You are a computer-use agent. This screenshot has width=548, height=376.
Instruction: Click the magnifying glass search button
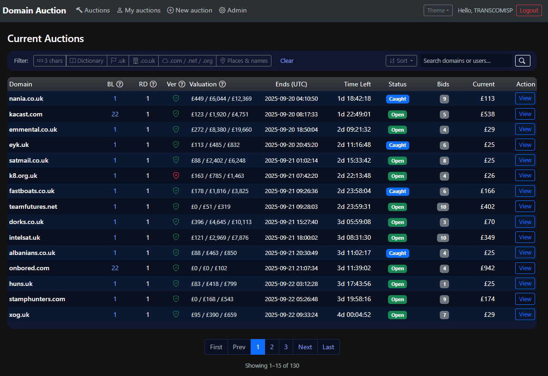pos(523,61)
